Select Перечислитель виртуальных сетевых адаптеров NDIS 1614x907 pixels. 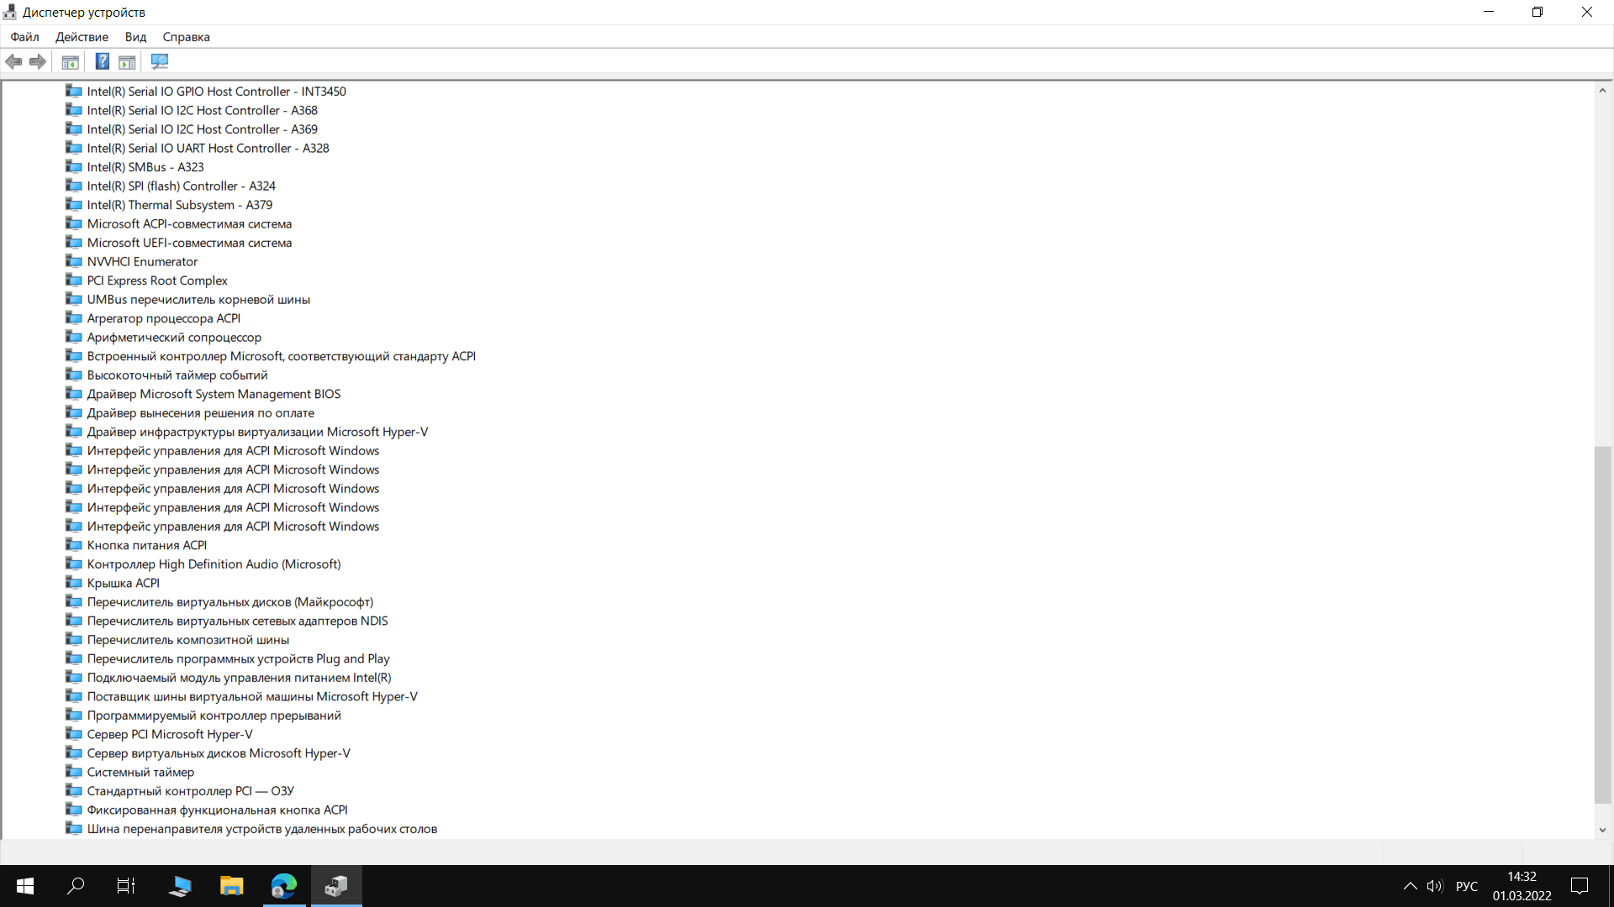[237, 621]
